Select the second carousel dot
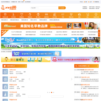This screenshot has height=101, width=101. coord(50,92)
